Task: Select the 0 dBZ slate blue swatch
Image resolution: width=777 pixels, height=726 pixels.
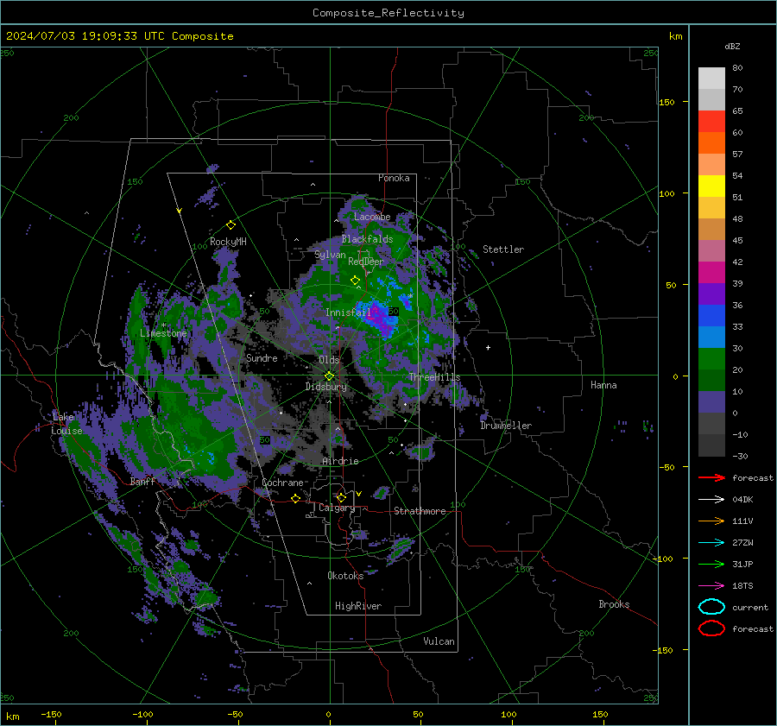Action: (x=711, y=402)
